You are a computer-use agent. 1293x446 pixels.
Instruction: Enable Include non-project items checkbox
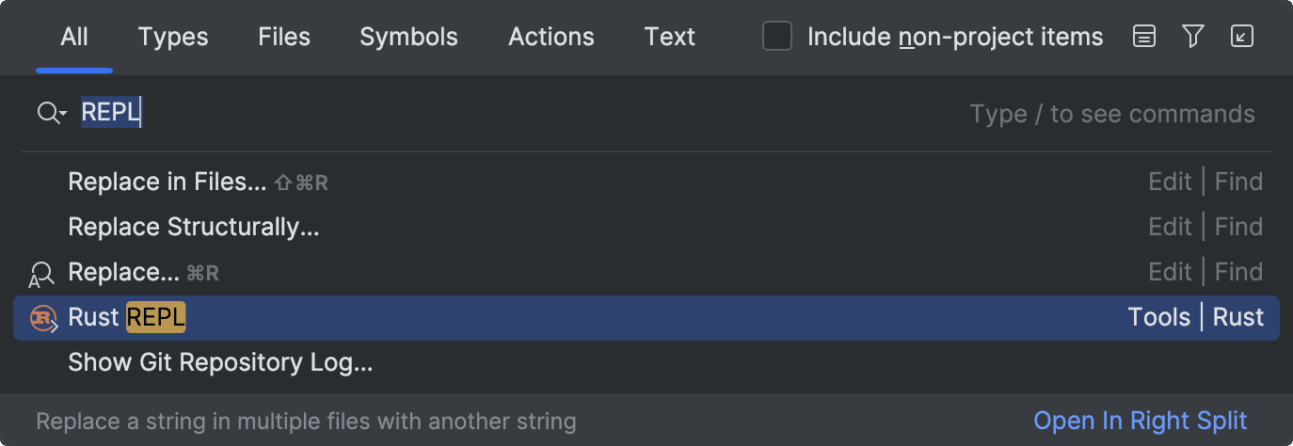[777, 37]
